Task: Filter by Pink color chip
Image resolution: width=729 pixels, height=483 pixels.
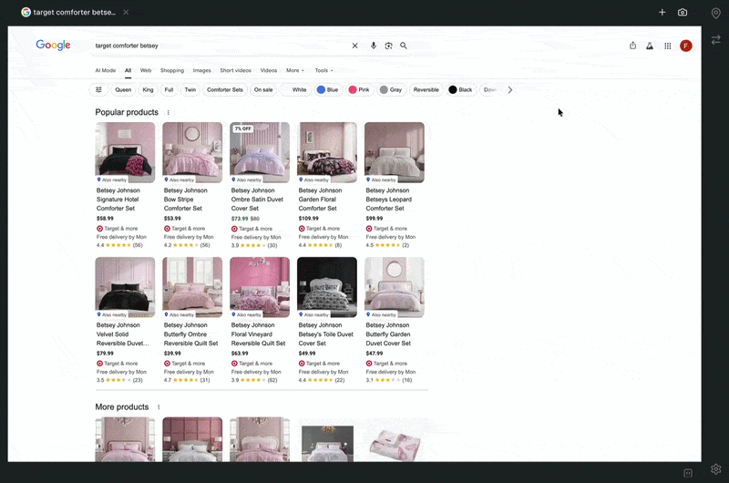Action: pyautogui.click(x=359, y=89)
